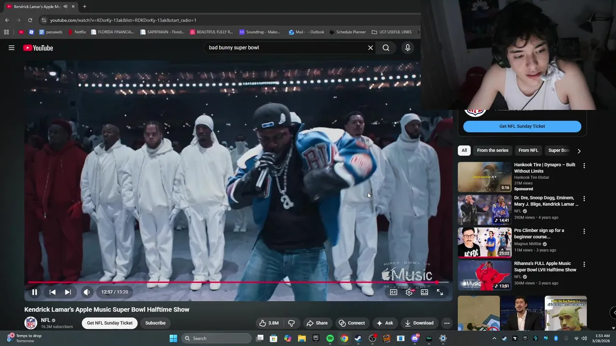Go back in browser history
Viewport: 616px width, 346px height.
(x=7, y=20)
